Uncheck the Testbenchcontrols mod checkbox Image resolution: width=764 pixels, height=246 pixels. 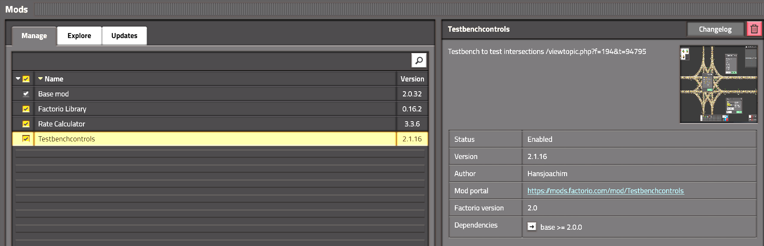26,138
